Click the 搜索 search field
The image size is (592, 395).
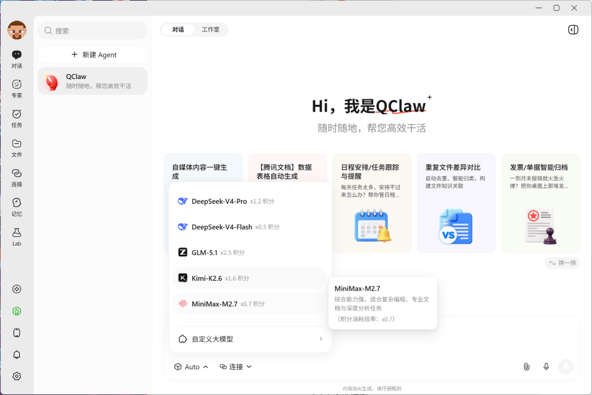(92, 31)
